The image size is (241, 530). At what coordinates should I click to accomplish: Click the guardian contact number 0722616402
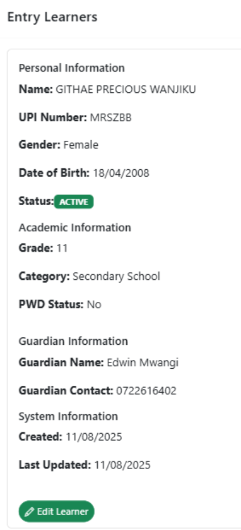coord(146,391)
